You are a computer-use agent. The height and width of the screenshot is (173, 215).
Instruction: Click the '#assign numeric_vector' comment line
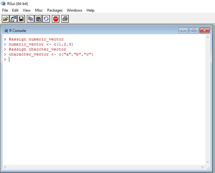(36, 39)
